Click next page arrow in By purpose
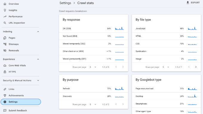This screenshot has height=114, width=203. [123, 104]
